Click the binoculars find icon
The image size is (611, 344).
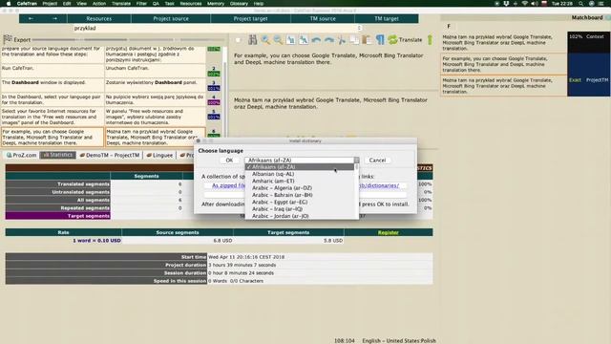(x=252, y=39)
